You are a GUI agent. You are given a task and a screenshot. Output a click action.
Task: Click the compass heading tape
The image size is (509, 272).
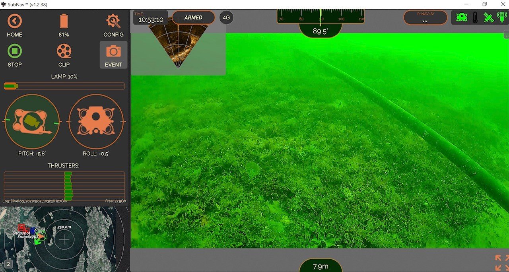coord(321,16)
